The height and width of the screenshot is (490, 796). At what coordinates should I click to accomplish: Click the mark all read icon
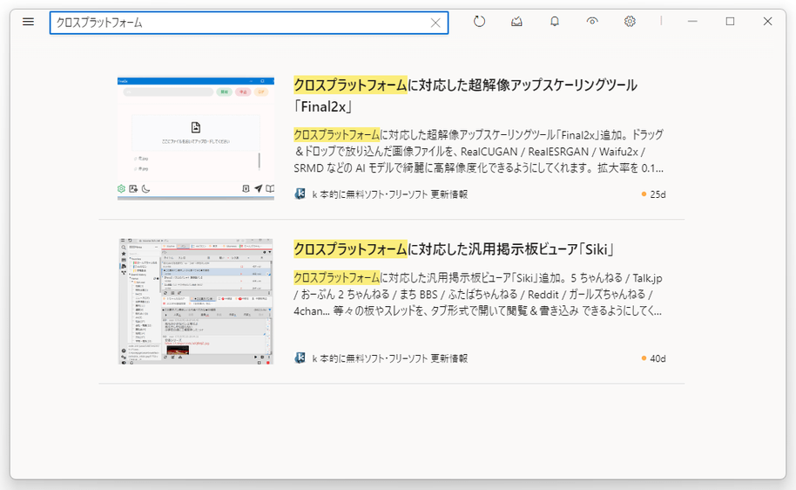[516, 21]
